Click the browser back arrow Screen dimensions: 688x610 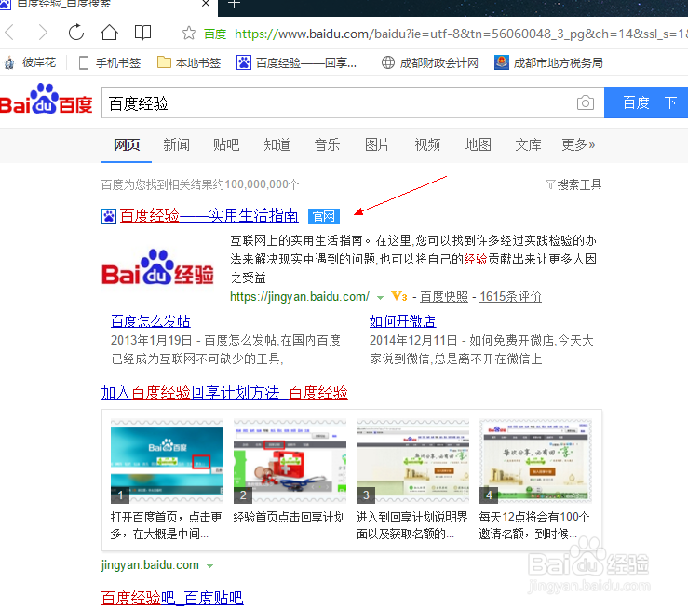click(10, 33)
